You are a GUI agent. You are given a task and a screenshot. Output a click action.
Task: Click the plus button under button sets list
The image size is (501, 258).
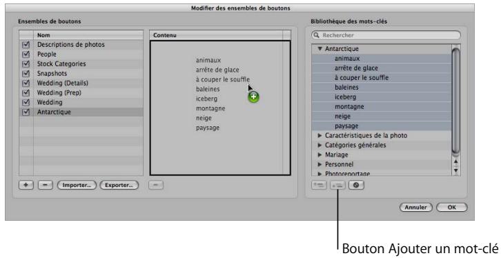[x=26, y=185]
